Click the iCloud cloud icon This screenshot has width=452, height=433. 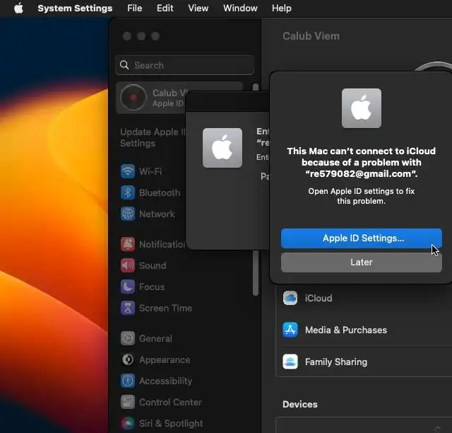(290, 298)
